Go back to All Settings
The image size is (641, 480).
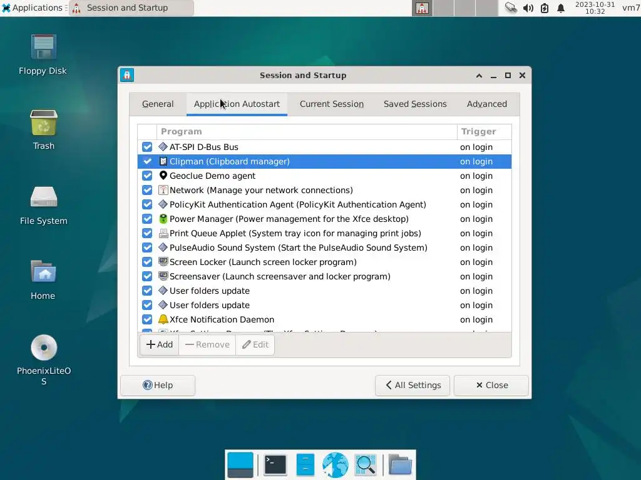tap(413, 385)
